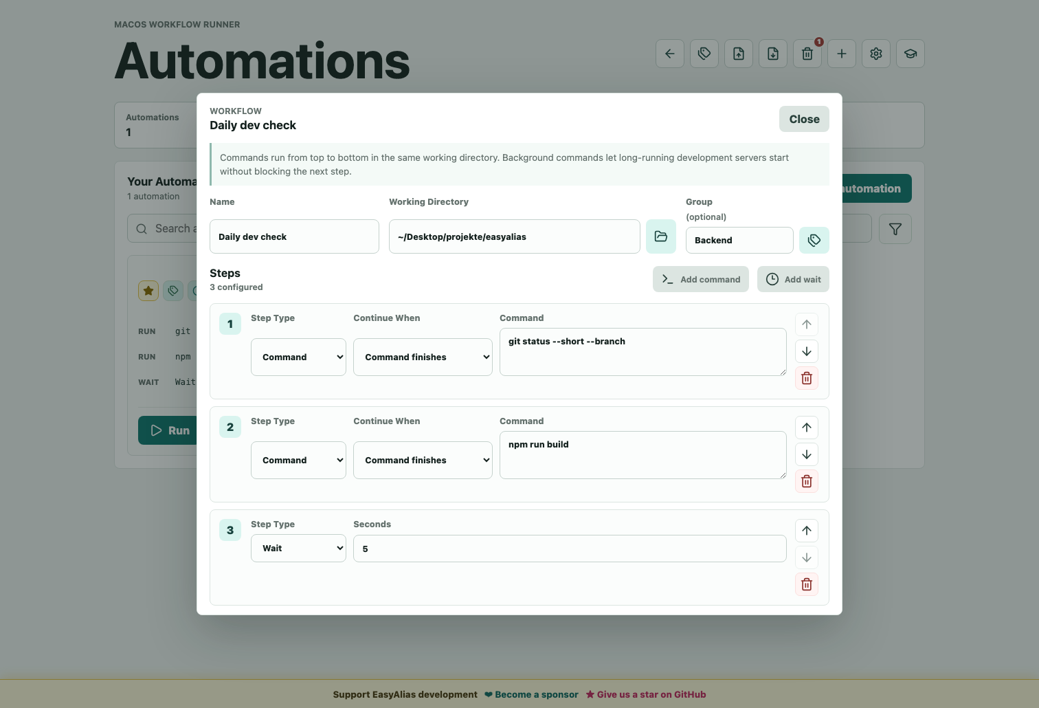Open Step Type dropdown for step 2
This screenshot has width=1039, height=708.
coord(298,460)
